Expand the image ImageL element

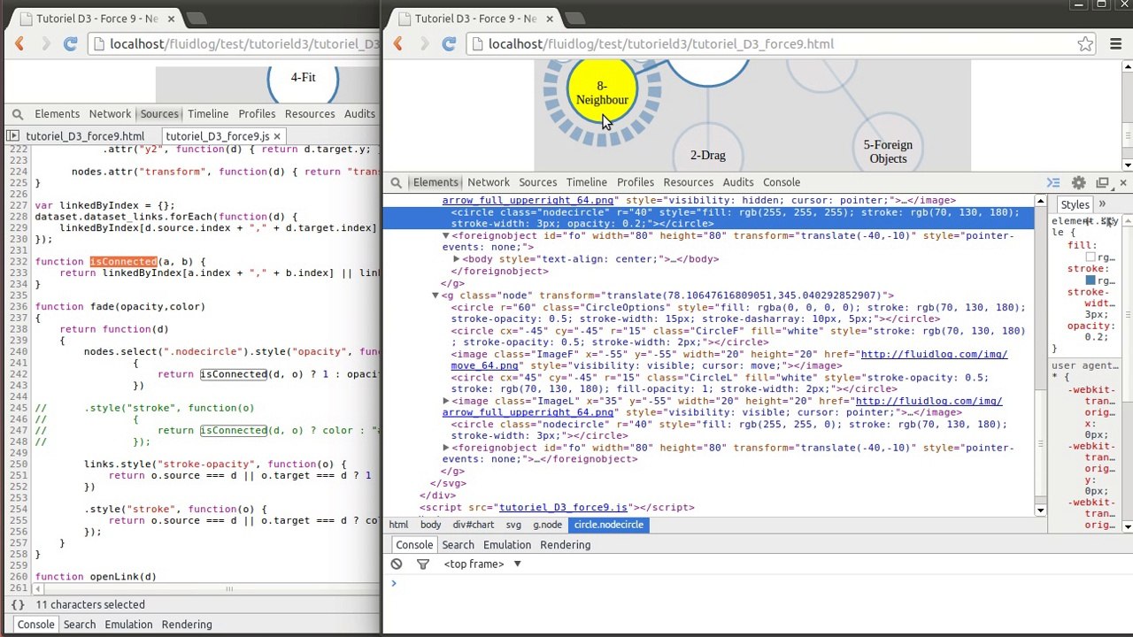[446, 401]
